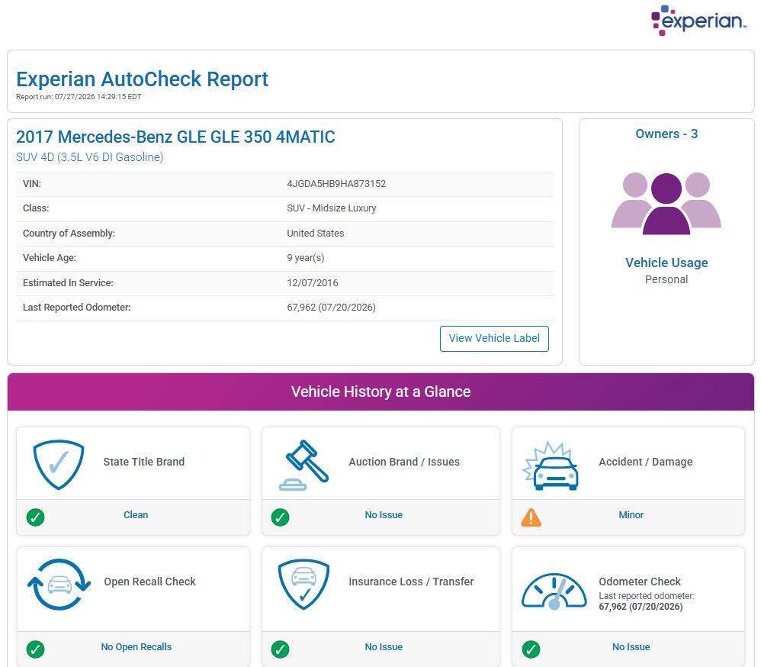Click the Estimated In Service: label
Image resolution: width=761 pixels, height=667 pixels.
[68, 282]
